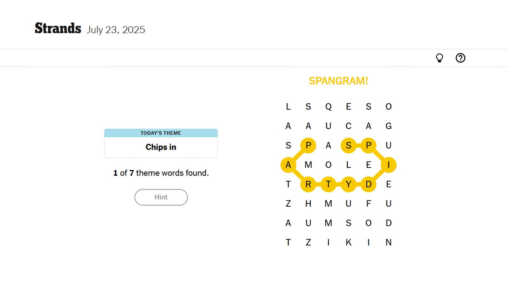Click the Today's Theme card

[x=161, y=143]
